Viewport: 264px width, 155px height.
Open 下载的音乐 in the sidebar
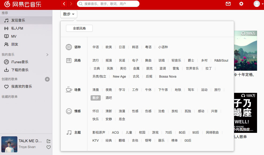pos(20,70)
